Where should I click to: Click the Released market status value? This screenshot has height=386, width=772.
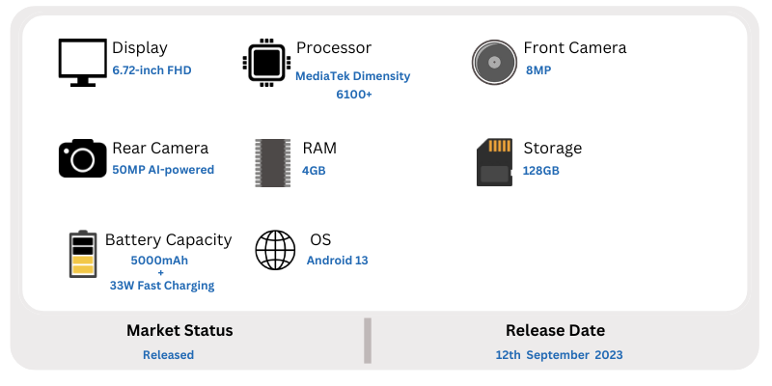click(x=168, y=355)
